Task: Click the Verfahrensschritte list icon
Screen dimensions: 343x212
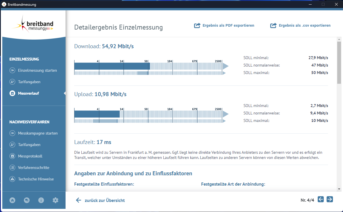Action: (12, 168)
